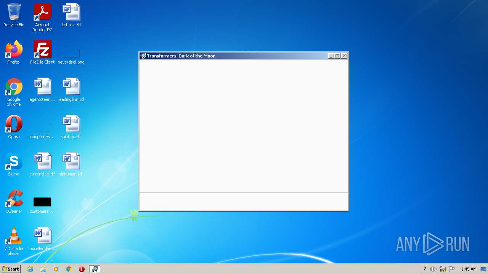Launch the Opera desktop shortcut
The width and height of the screenshot is (488, 274).
point(14,127)
